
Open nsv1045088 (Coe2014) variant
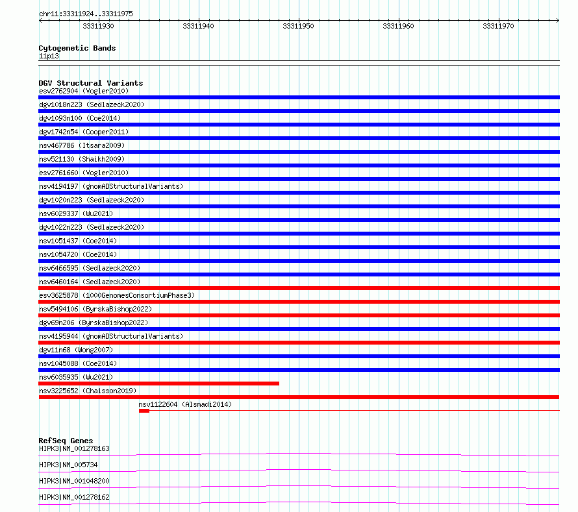click(x=78, y=363)
